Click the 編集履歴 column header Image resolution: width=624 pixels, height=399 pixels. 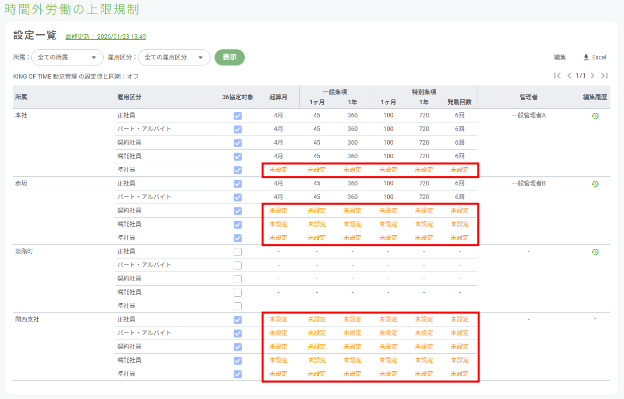(x=595, y=97)
